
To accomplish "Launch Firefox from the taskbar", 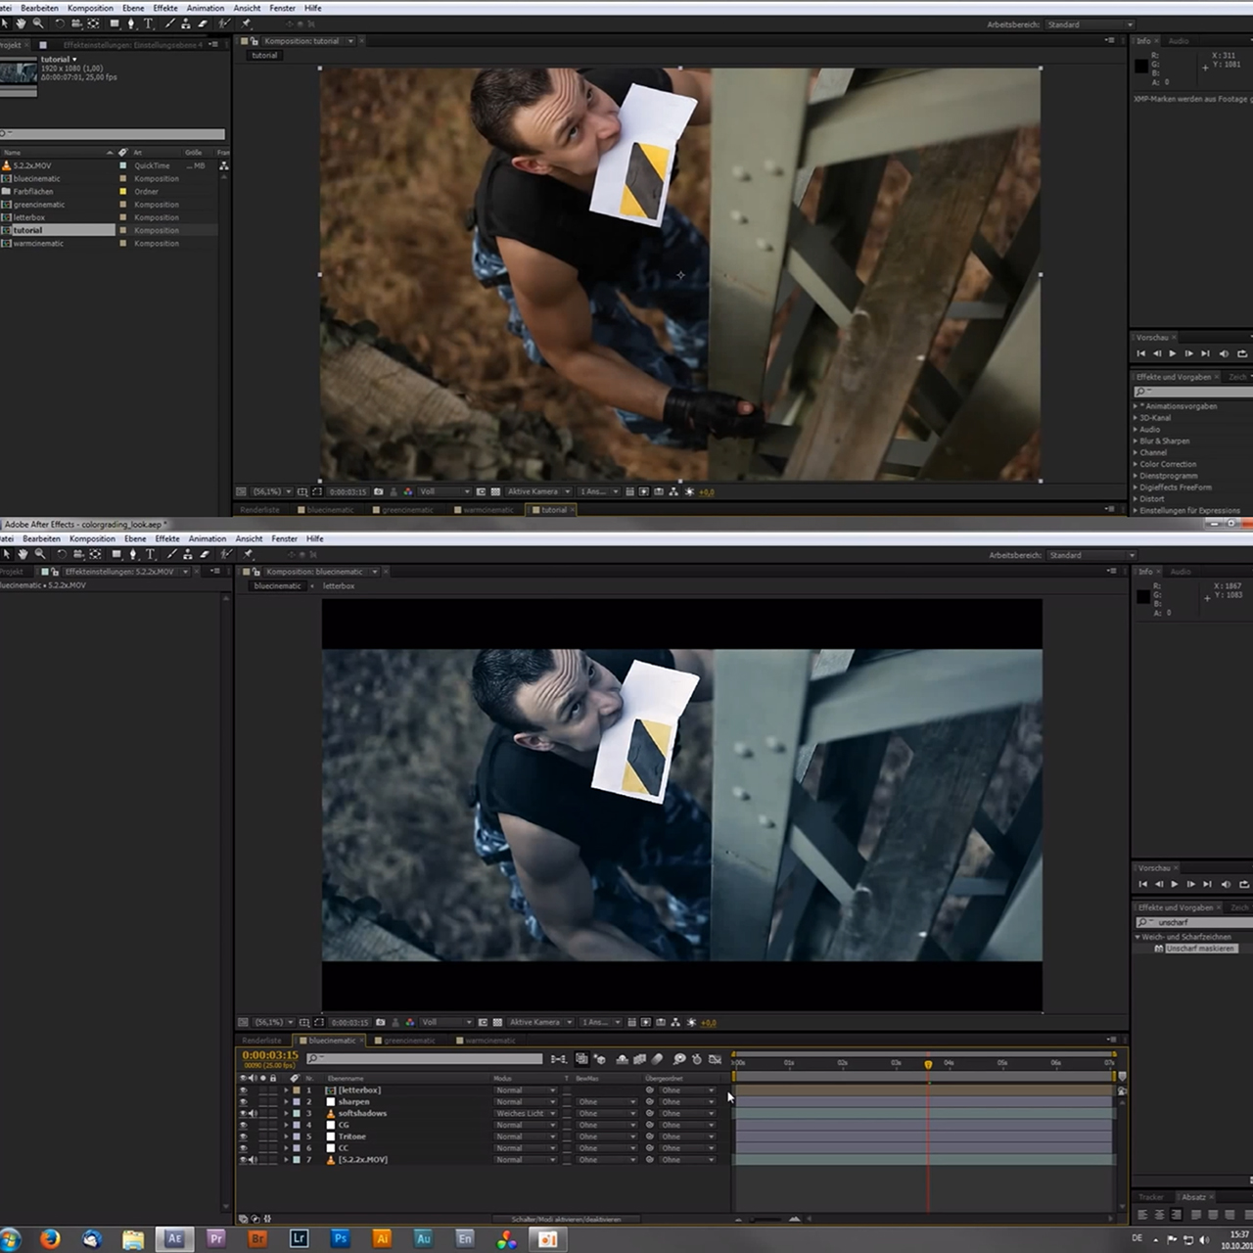I will click(x=50, y=1238).
